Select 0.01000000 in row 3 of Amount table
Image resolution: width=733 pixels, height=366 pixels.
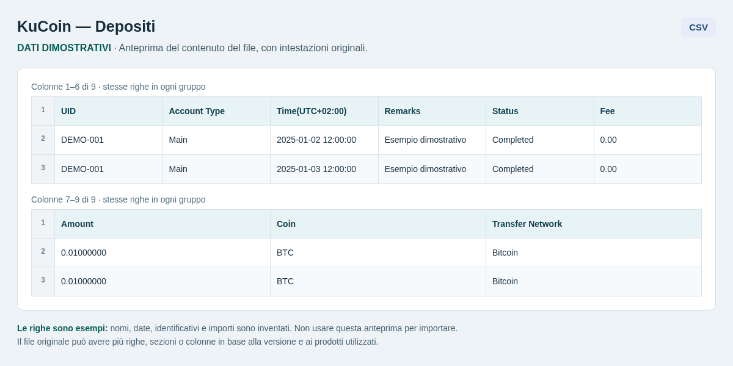pos(84,281)
